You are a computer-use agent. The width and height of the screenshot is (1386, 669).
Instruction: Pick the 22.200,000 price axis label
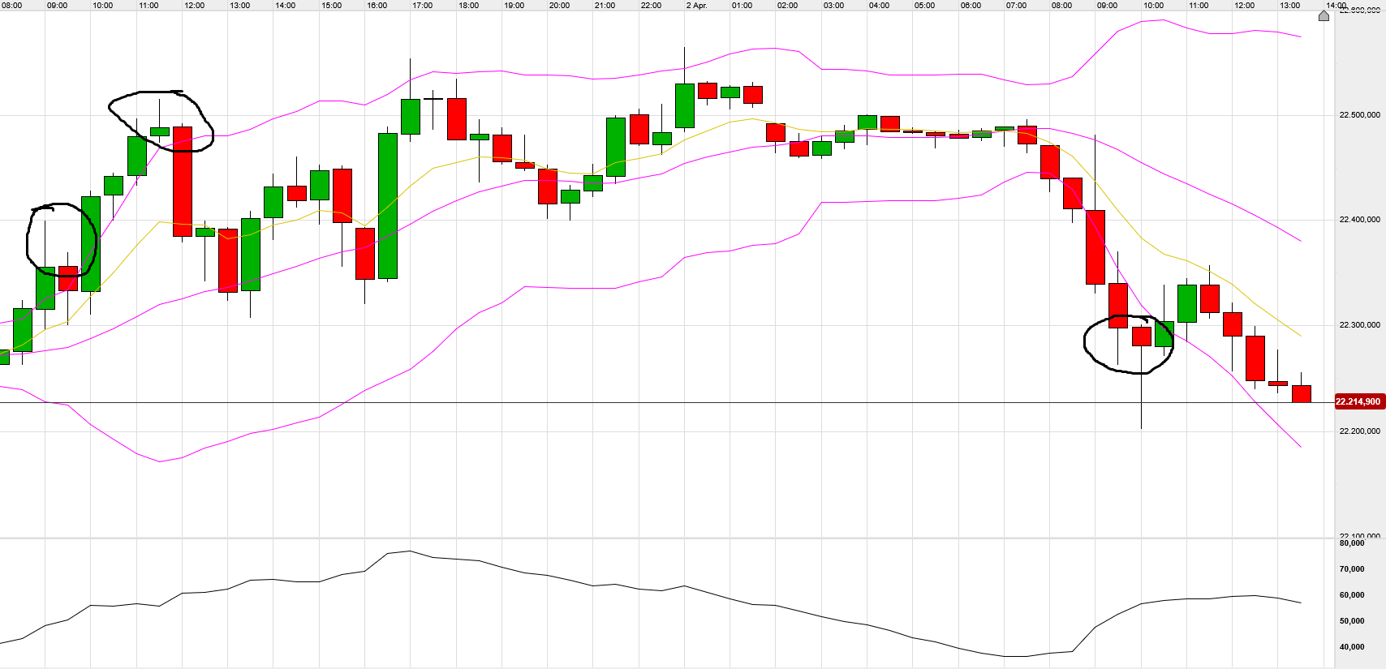(x=1359, y=431)
